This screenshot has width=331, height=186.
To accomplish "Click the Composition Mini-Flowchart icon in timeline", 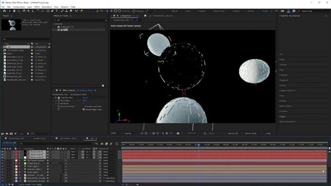I will pyautogui.click(x=96, y=144).
